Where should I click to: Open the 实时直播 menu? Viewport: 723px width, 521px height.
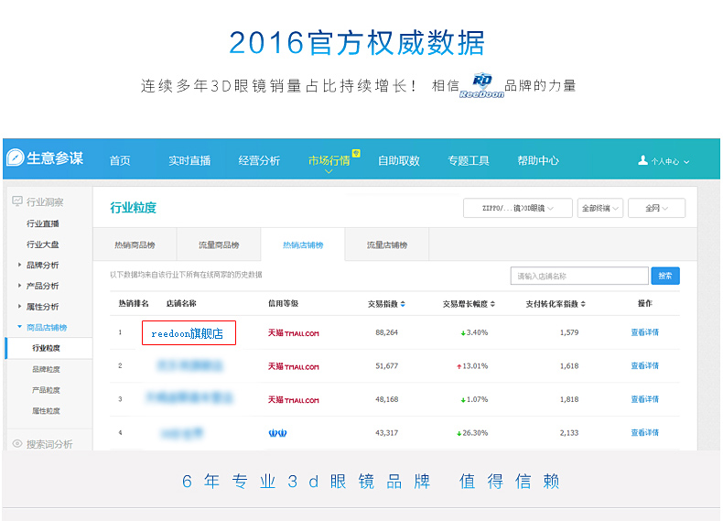click(189, 160)
